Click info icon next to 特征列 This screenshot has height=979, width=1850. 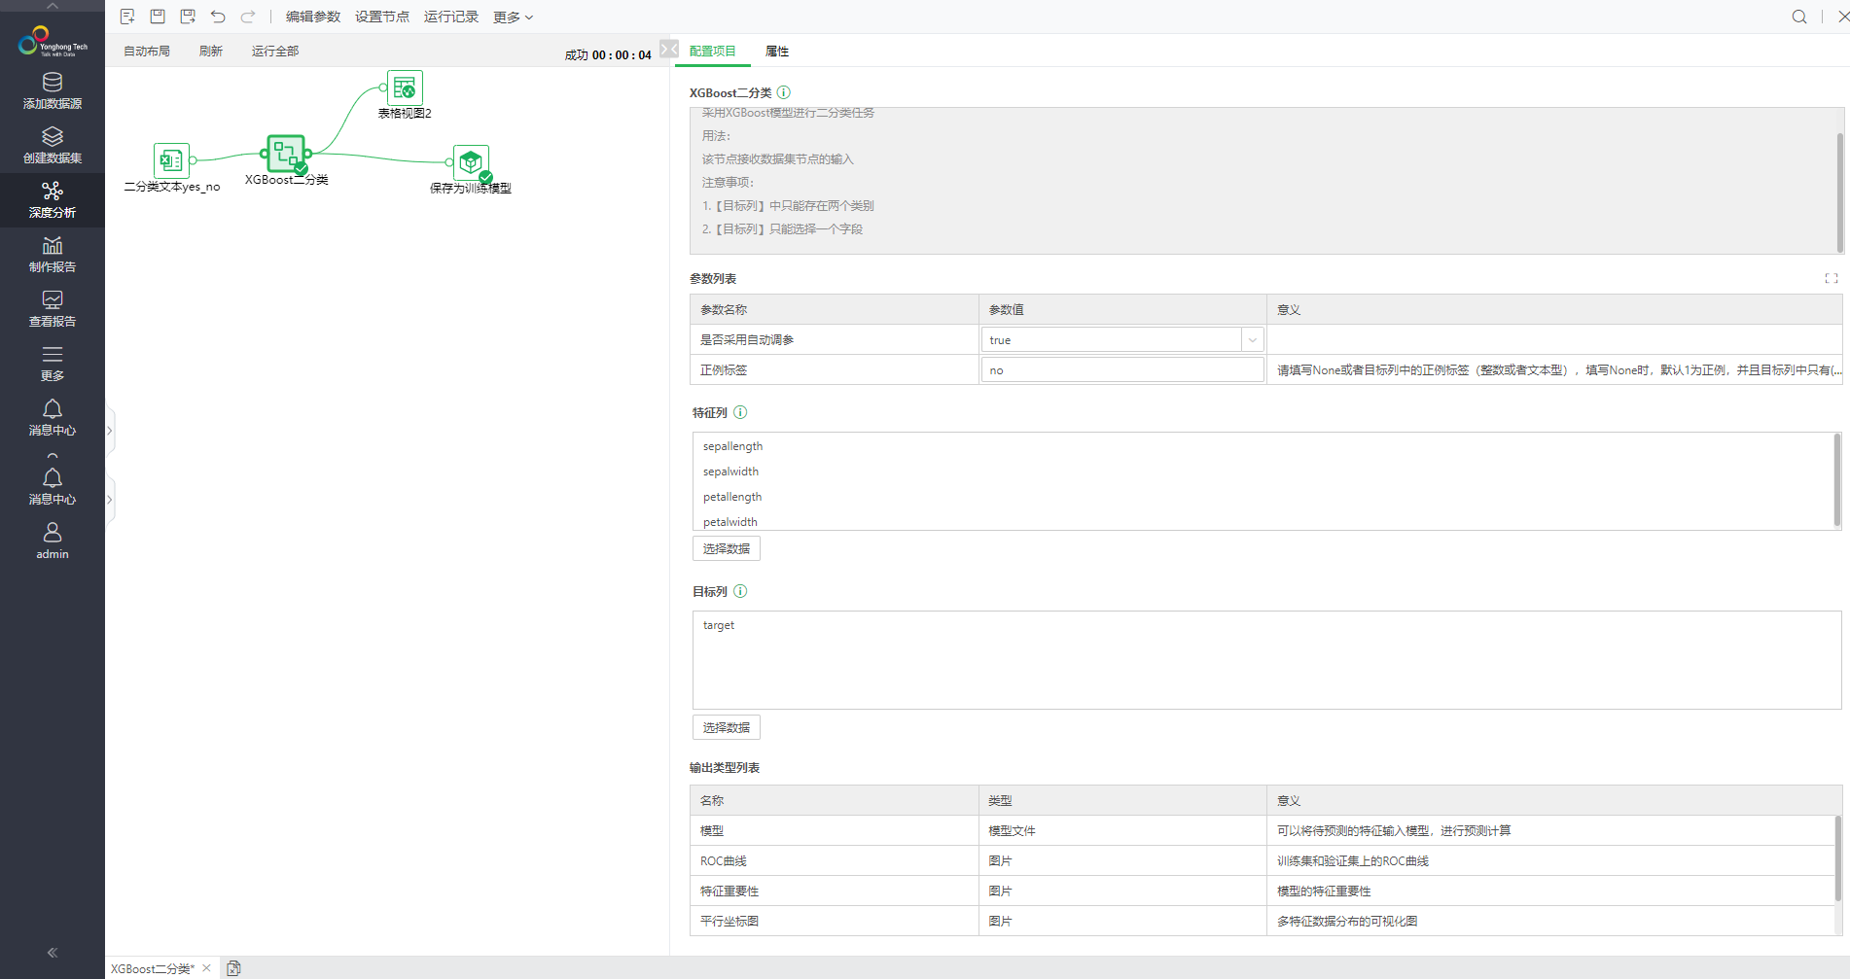[740, 412]
